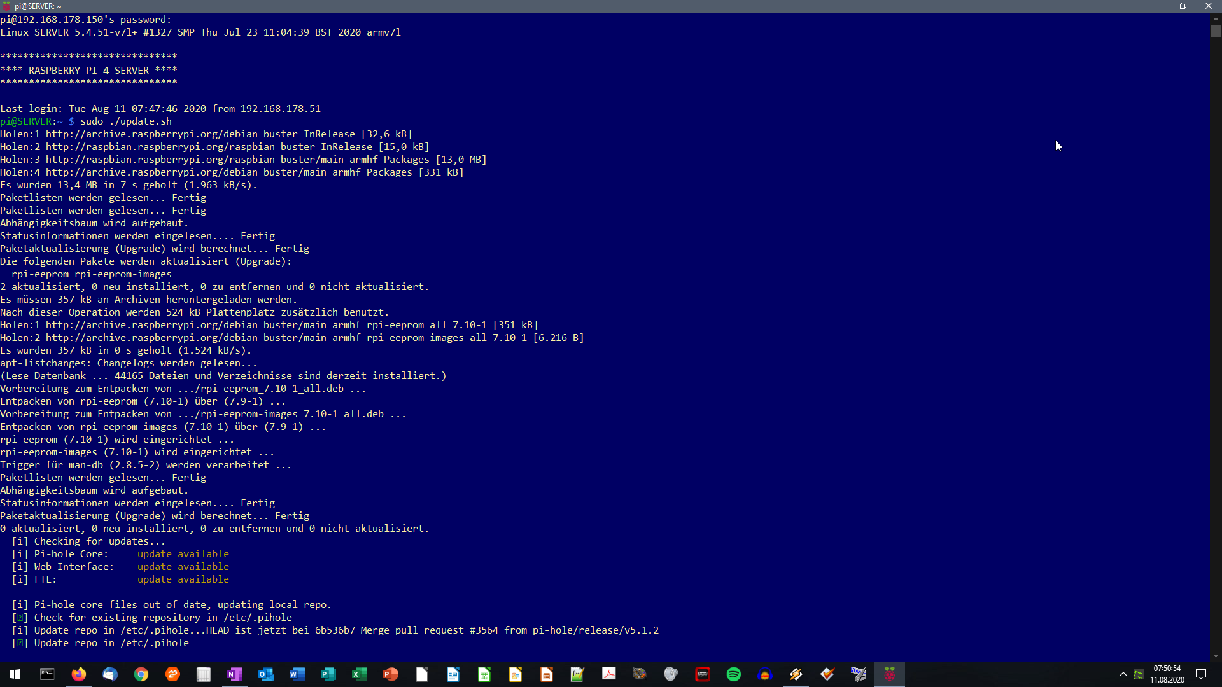The width and height of the screenshot is (1222, 687).
Task: Click the 'apt-listchanges' line
Action: click(x=129, y=363)
